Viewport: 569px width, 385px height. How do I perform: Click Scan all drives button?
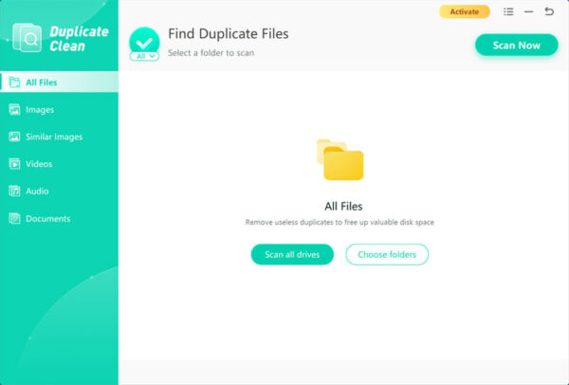292,254
